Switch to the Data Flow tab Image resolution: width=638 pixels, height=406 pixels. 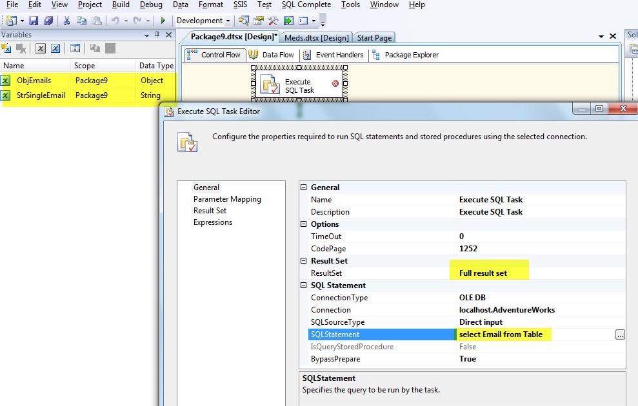tap(271, 55)
